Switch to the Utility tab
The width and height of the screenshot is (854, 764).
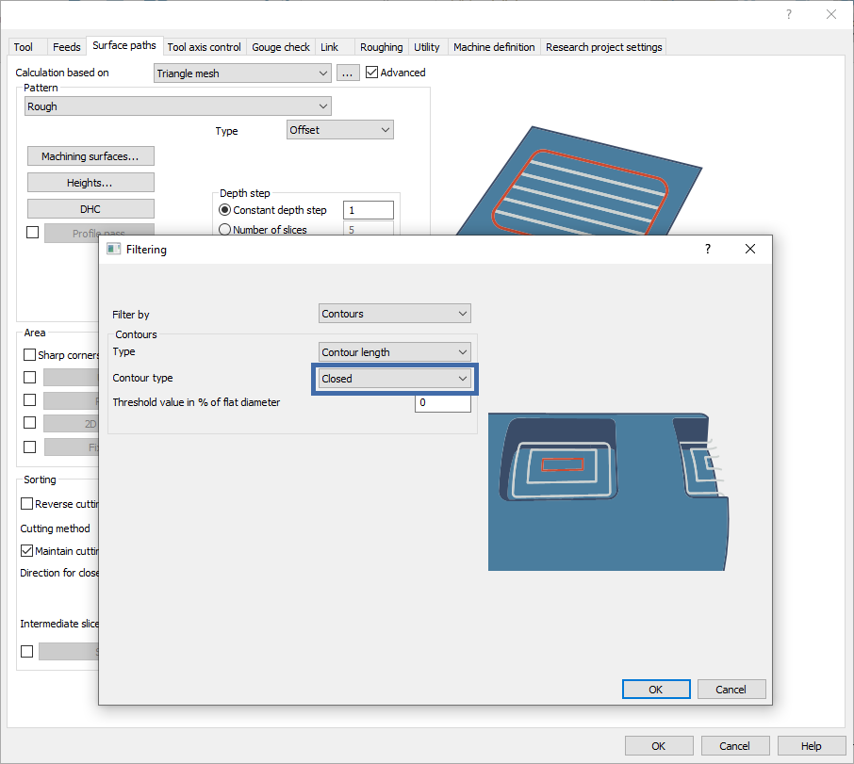coord(426,47)
